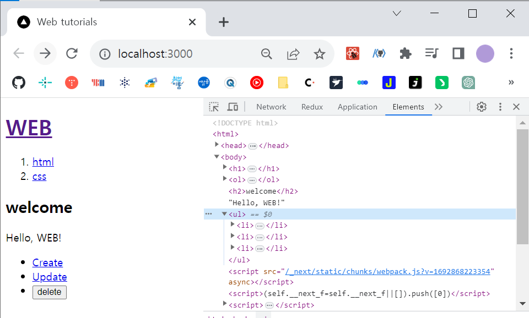Image resolution: width=529 pixels, height=318 pixels.
Task: Open the css list link
Action: 39,177
